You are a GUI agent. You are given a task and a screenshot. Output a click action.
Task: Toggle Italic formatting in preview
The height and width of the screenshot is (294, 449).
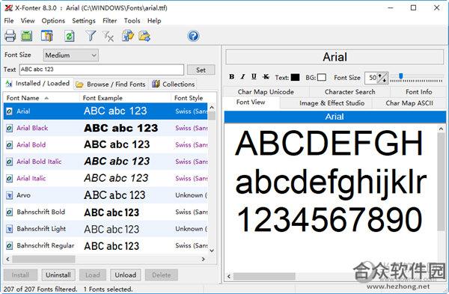coord(242,77)
